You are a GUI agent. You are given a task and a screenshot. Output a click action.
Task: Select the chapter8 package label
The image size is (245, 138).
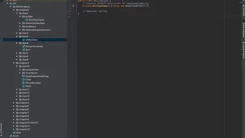(x=24, y=116)
